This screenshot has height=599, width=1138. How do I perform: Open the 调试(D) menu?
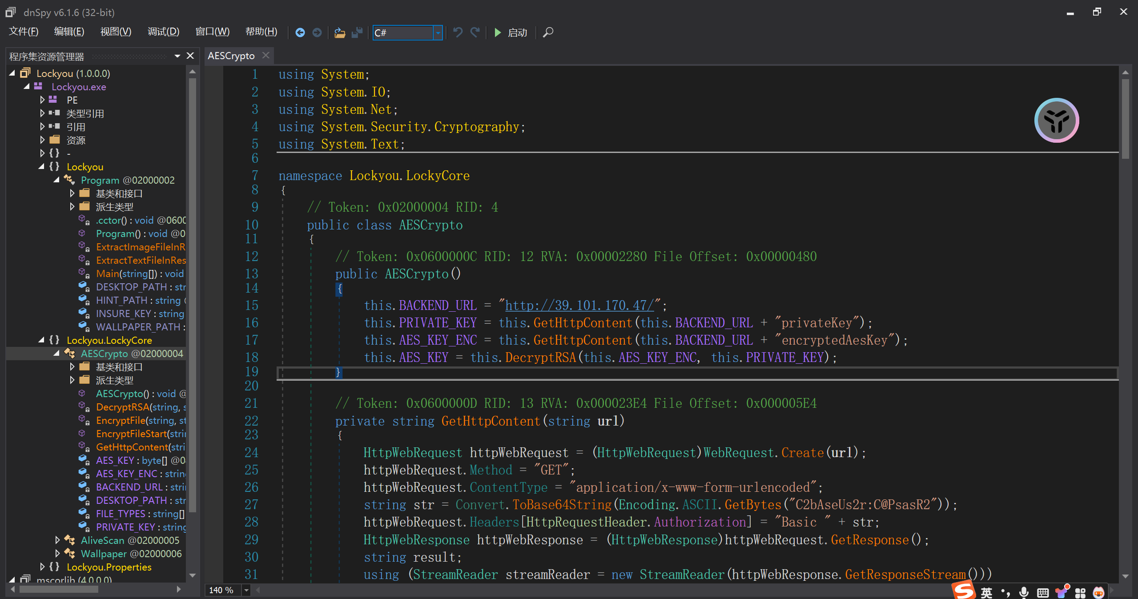coord(163,32)
